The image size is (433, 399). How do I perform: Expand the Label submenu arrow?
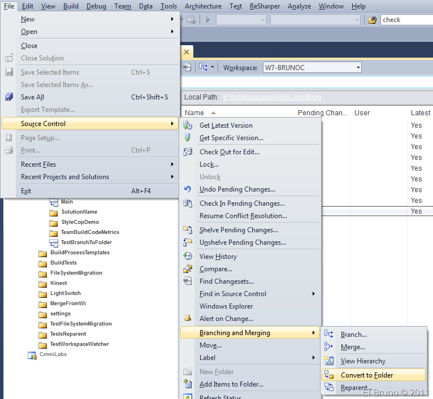click(314, 358)
